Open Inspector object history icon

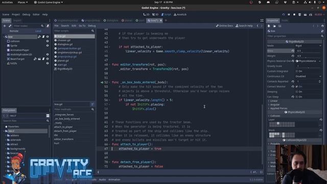click(x=322, y=26)
